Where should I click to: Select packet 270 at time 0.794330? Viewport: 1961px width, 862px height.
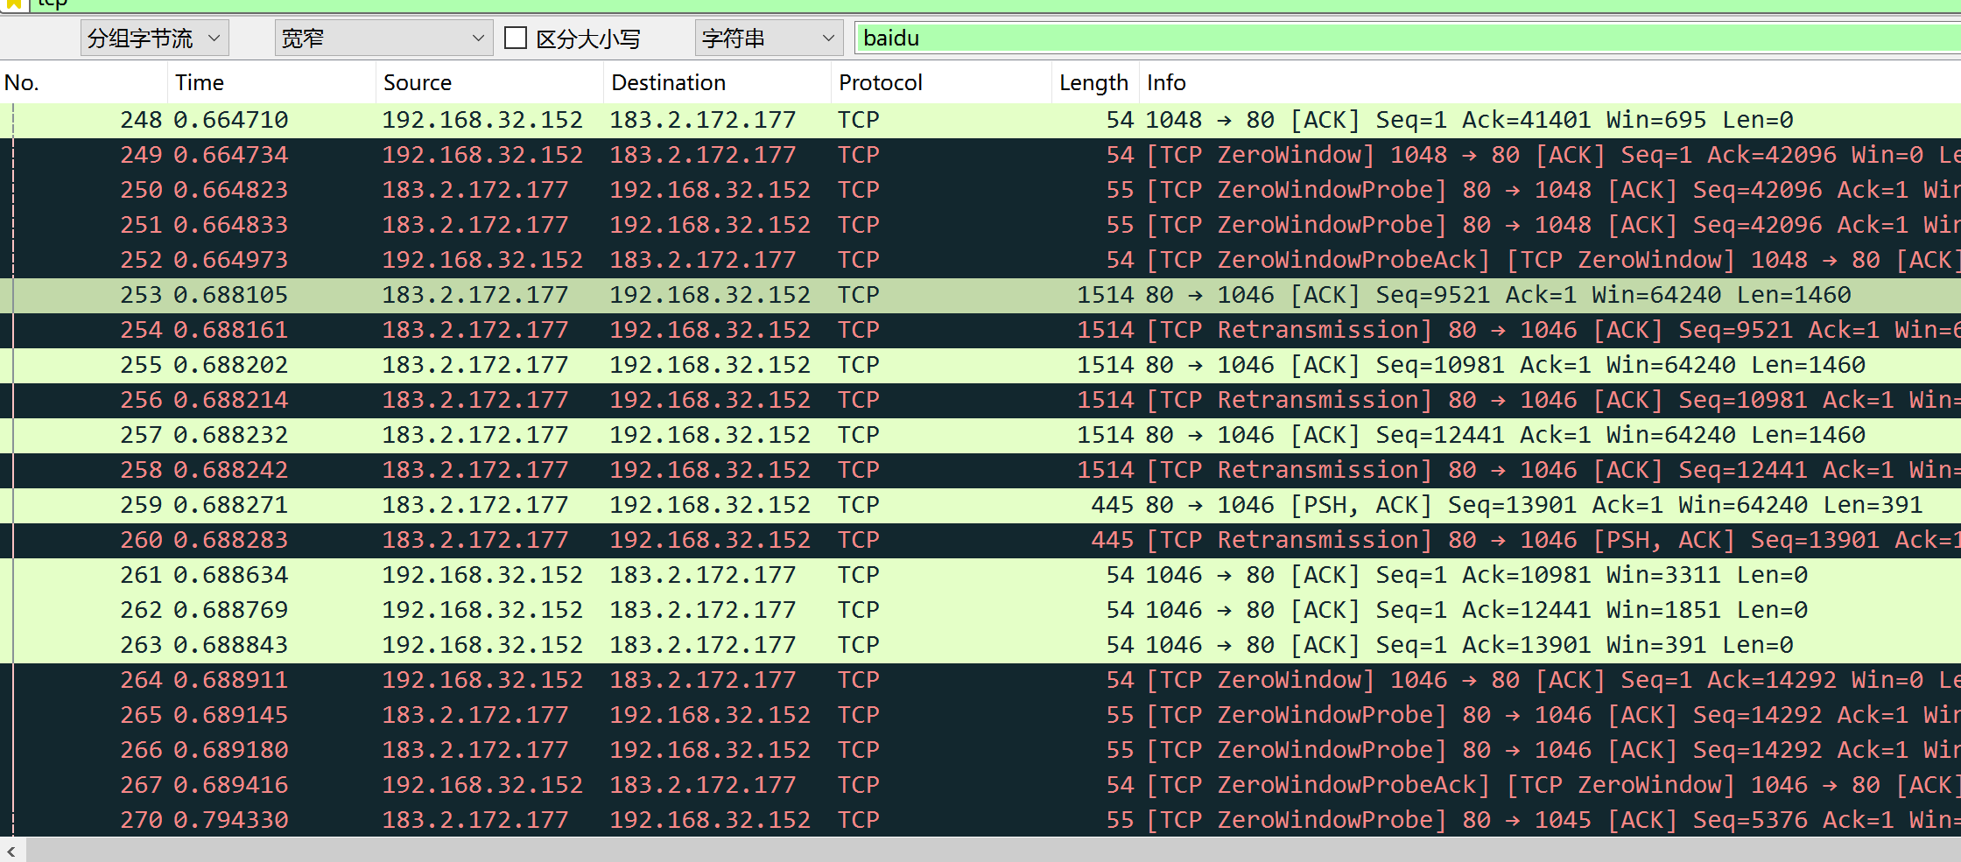pos(981,820)
